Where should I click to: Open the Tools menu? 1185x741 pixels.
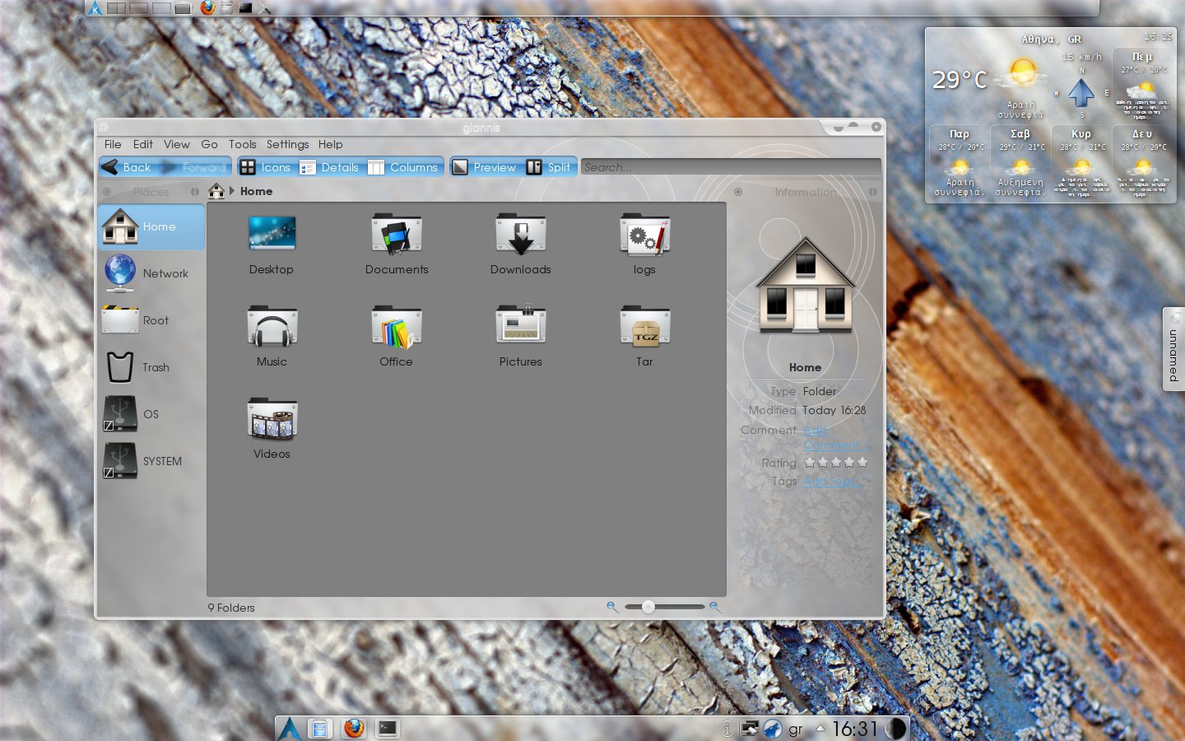[x=243, y=144]
